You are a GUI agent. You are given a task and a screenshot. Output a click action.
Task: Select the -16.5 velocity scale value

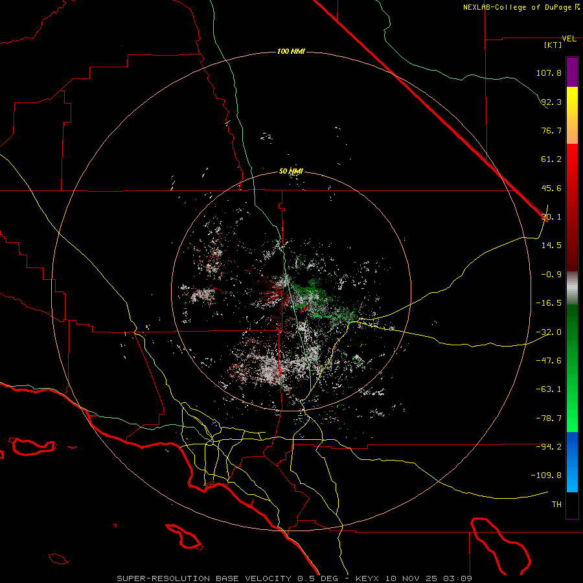tap(549, 303)
